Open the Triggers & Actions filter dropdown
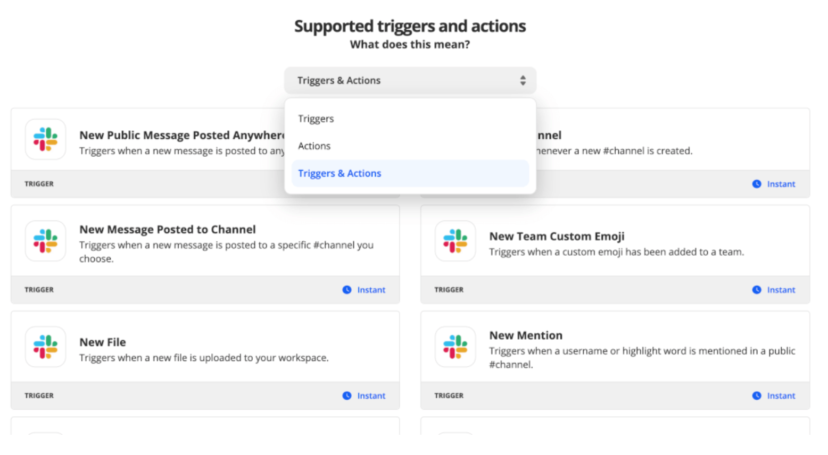828x455 pixels. (410, 80)
